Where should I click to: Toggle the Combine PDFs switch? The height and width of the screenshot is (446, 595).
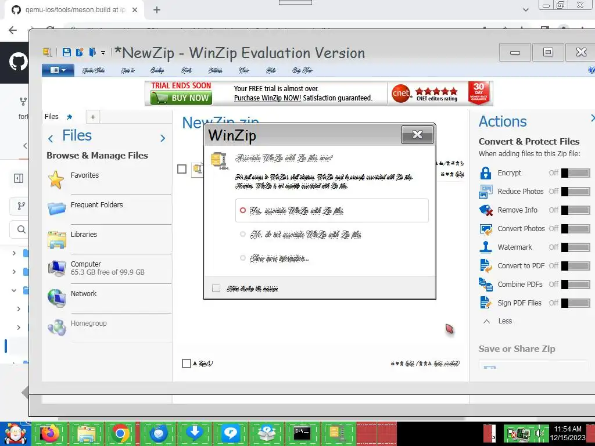(576, 285)
